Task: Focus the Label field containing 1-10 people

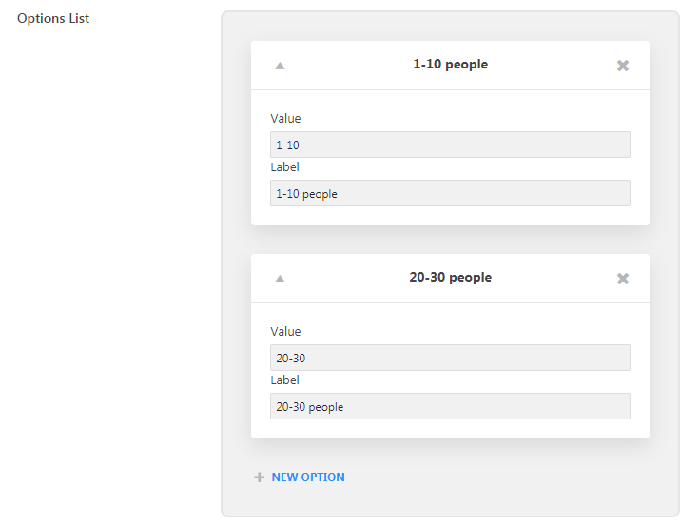Action: (450, 193)
